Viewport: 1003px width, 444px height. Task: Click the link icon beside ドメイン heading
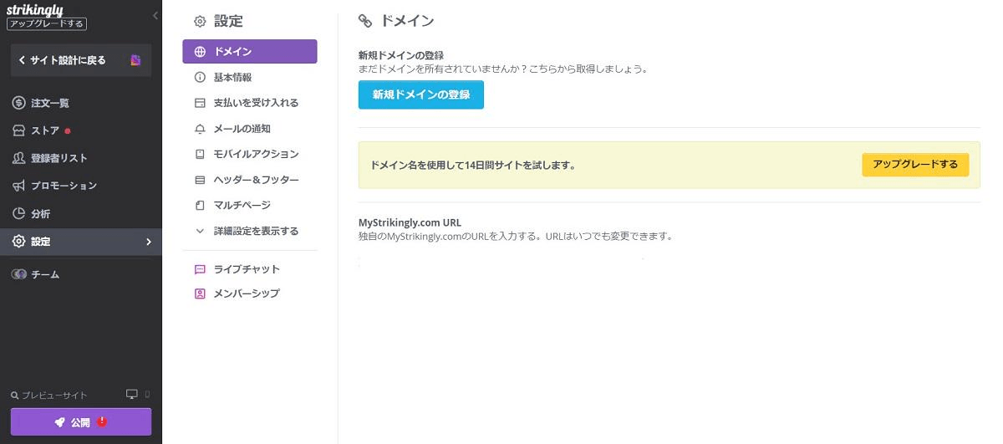(365, 21)
